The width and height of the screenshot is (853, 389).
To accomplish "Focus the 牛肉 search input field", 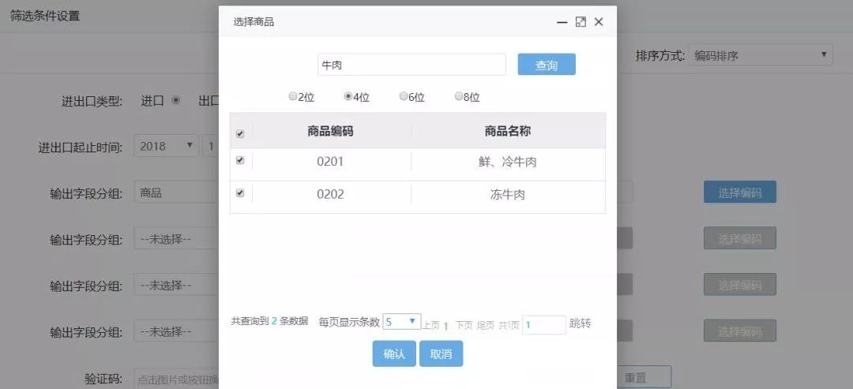I will click(411, 65).
